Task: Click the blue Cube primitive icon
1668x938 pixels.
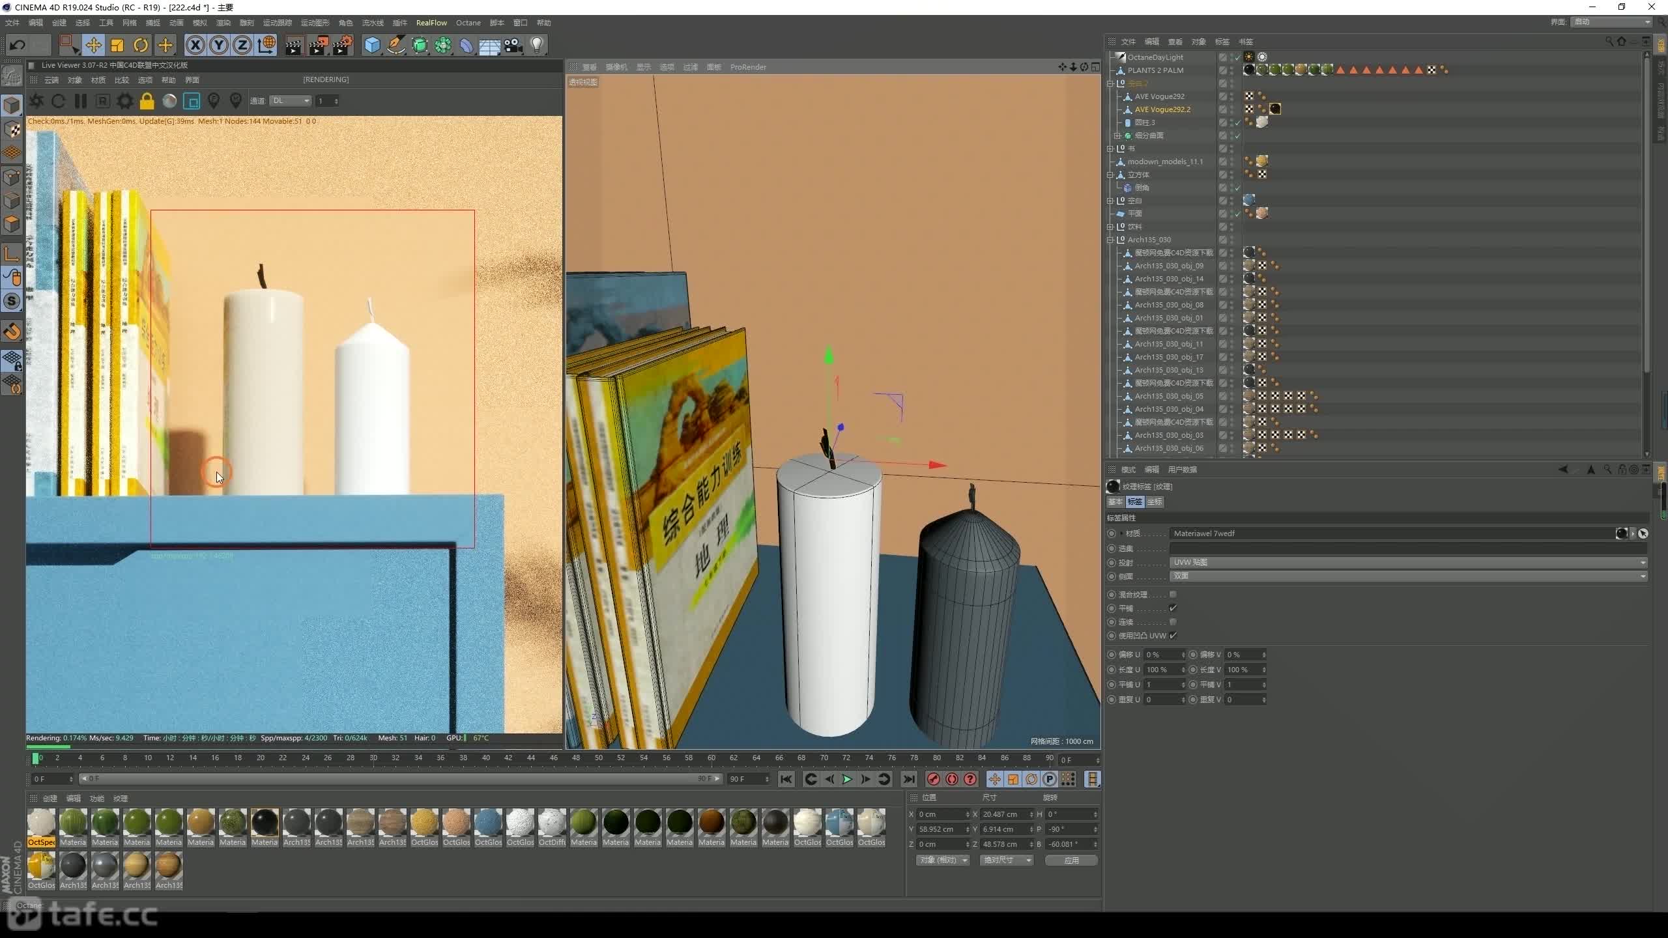Action: 372,45
